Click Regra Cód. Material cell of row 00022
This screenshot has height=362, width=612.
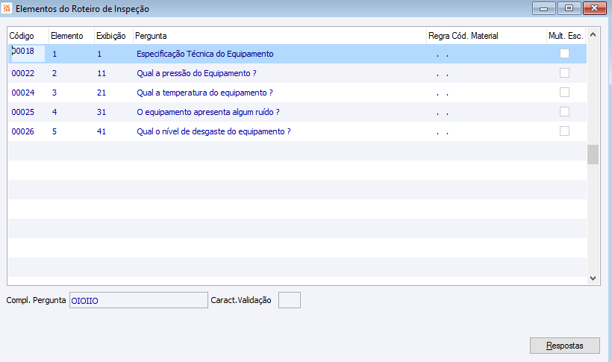click(487, 73)
